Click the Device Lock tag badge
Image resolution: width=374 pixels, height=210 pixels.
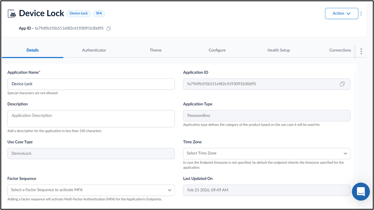(x=79, y=13)
